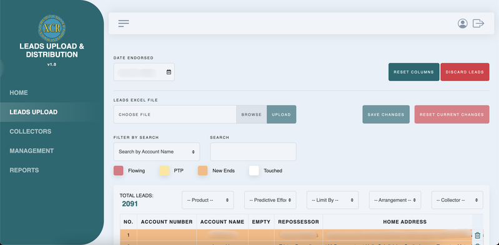Image resolution: width=499 pixels, height=245 pixels.
Task: Open the Collector filter dropdown
Action: click(457, 200)
